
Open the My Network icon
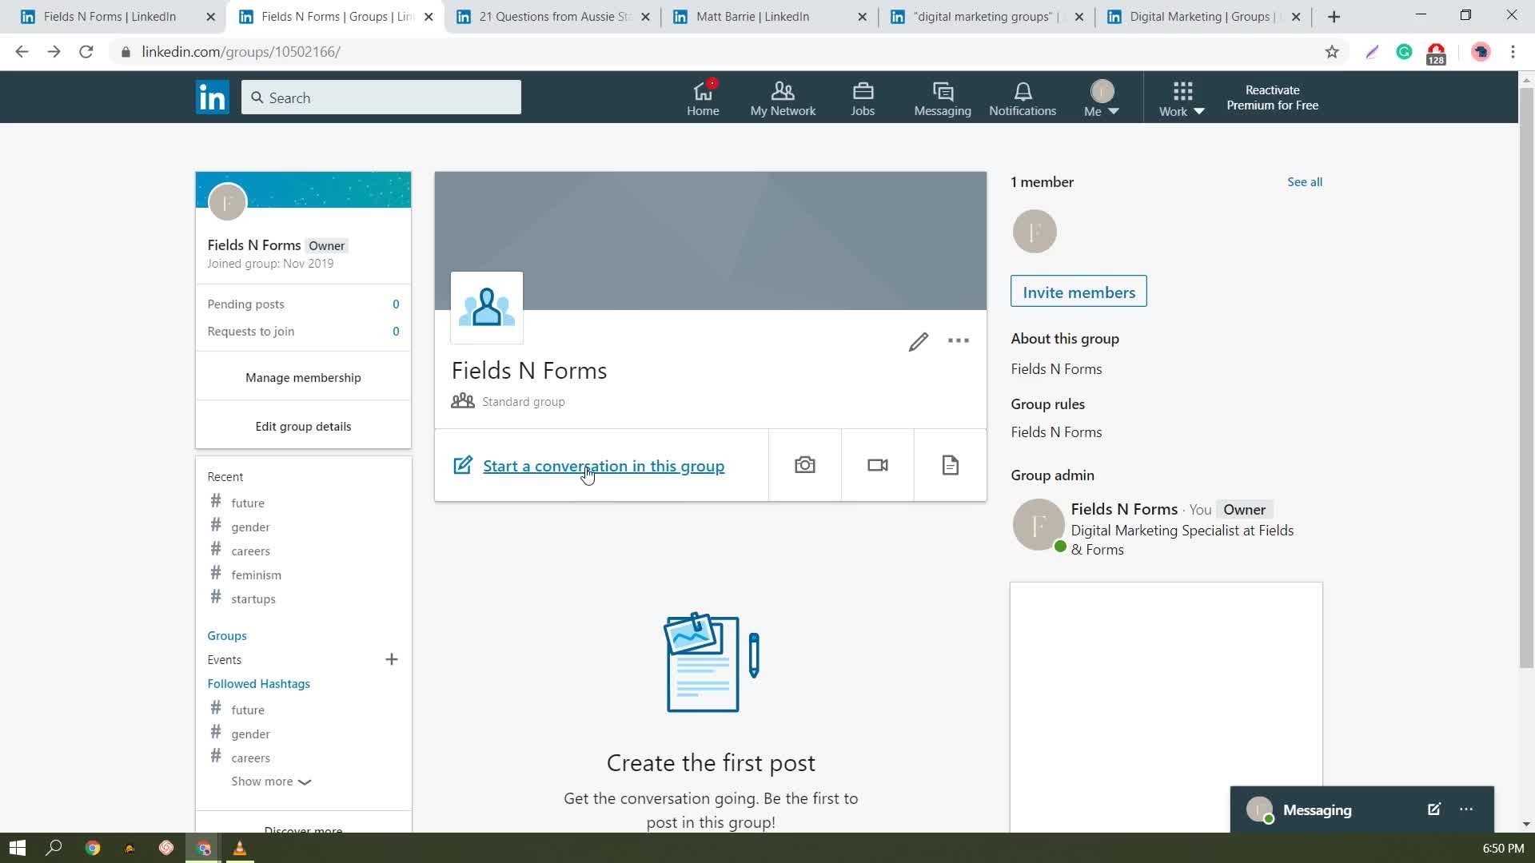(x=782, y=98)
